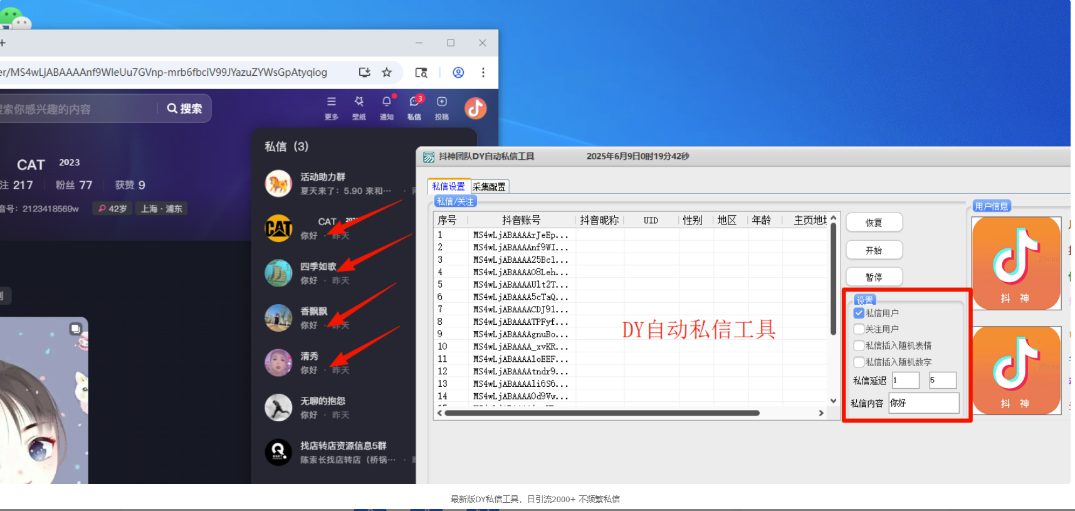Click the table horizontal scroll left arrow
The image size is (1075, 511).
[439, 413]
